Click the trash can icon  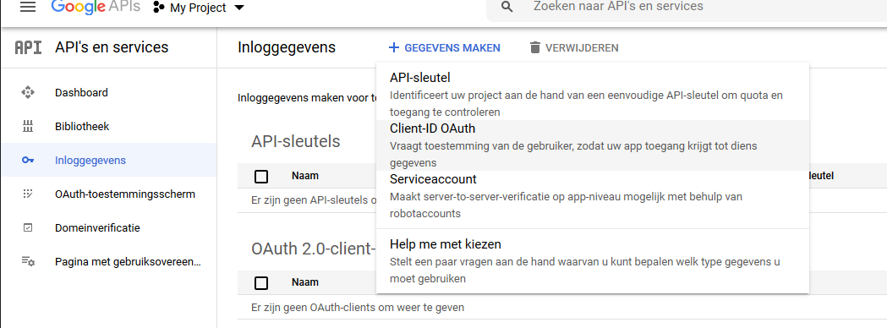coord(535,47)
